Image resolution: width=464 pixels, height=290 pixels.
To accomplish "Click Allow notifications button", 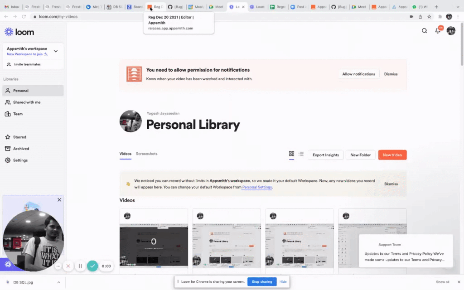I will click(359, 74).
